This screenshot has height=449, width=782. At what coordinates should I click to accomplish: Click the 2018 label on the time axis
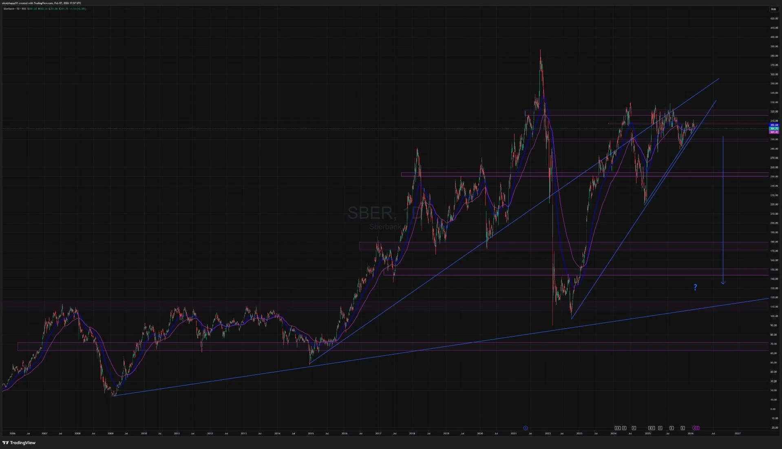412,434
